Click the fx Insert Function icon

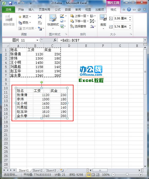[x=55, y=40]
